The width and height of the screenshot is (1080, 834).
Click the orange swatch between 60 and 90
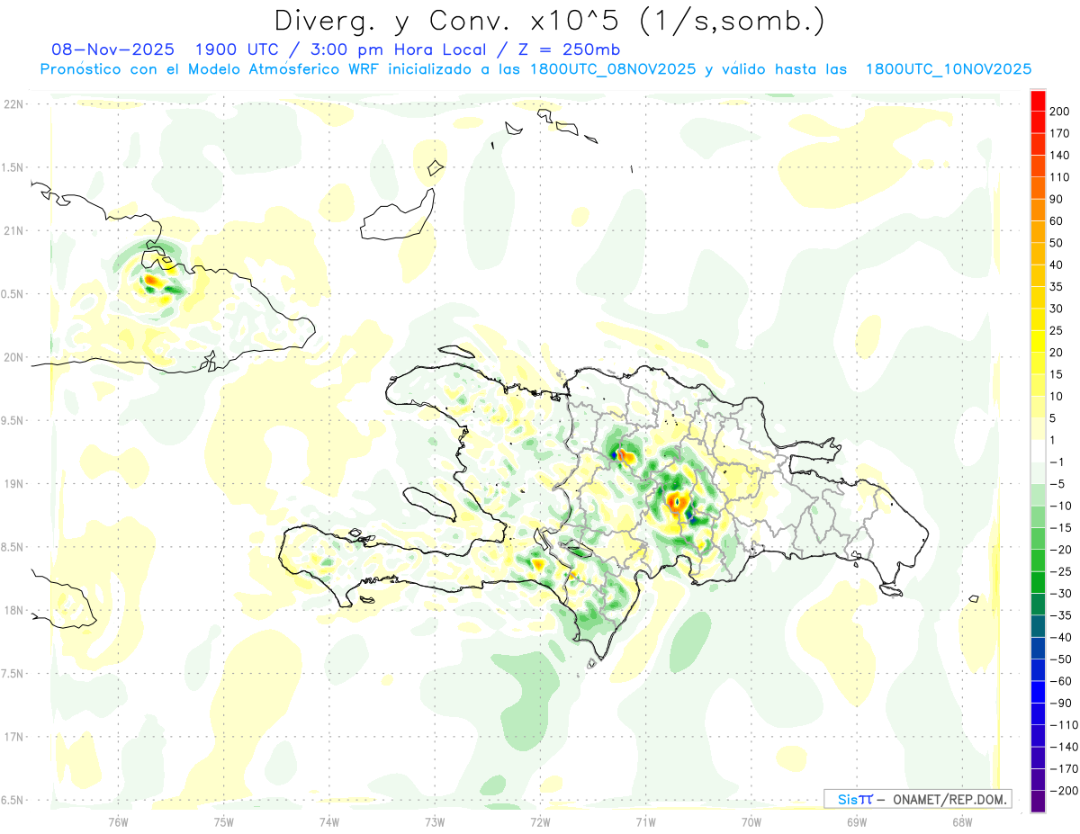[1038, 209]
